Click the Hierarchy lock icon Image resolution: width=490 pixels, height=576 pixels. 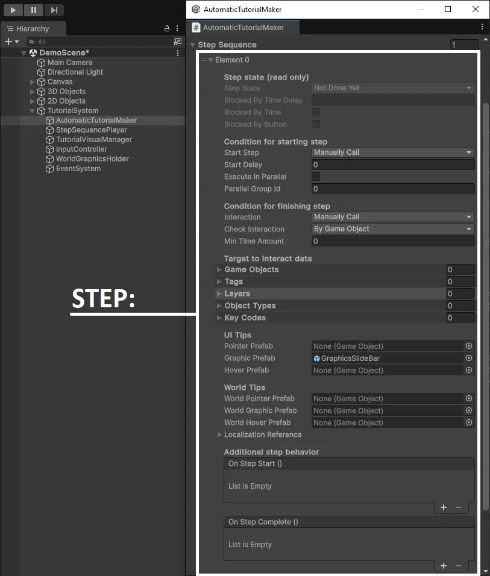click(167, 29)
